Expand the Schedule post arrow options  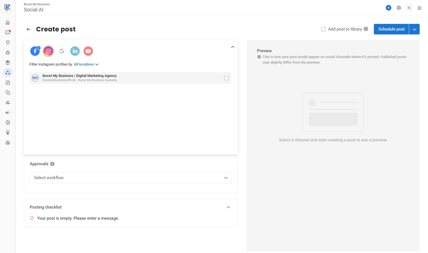[414, 29]
